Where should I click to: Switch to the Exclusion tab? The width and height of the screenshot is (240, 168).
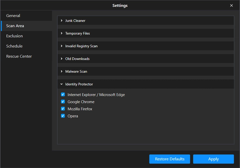(14, 36)
